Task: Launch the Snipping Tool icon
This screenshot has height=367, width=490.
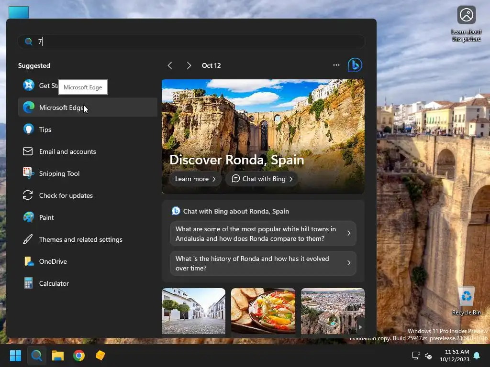Action: point(28,173)
